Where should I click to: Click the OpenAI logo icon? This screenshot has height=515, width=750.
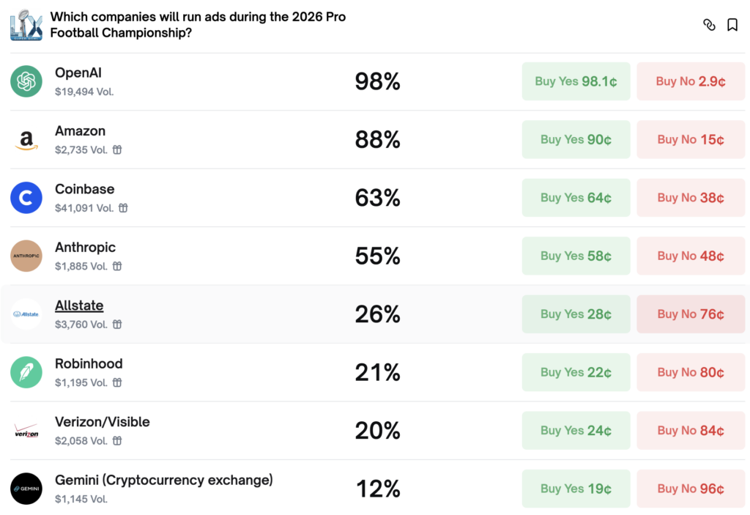click(26, 81)
